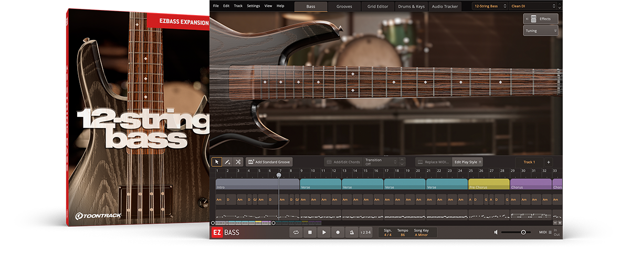Image resolution: width=630 pixels, height=256 pixels.
Task: Click bar 17 in the timeline ruler
Action: [386, 170]
